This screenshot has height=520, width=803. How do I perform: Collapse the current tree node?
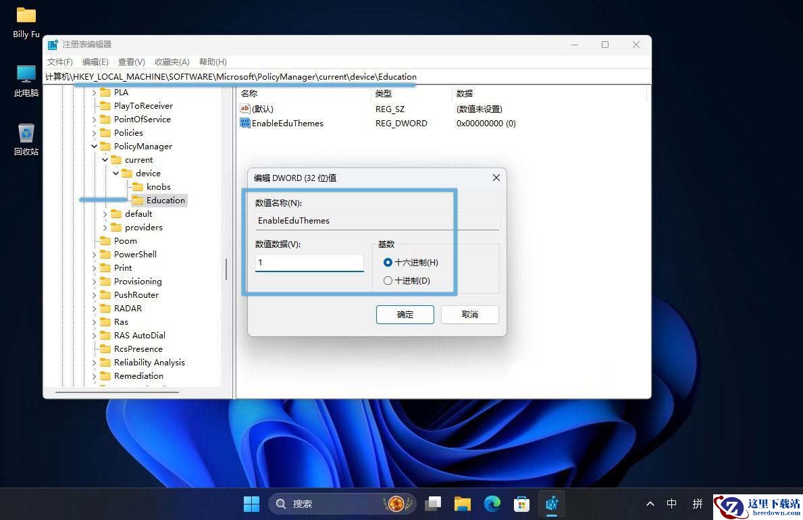(x=105, y=160)
